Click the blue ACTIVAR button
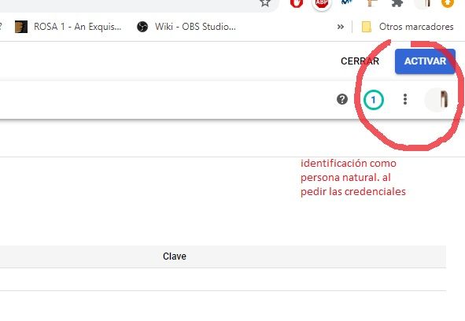Viewport: 465px width, 321px height. click(425, 61)
